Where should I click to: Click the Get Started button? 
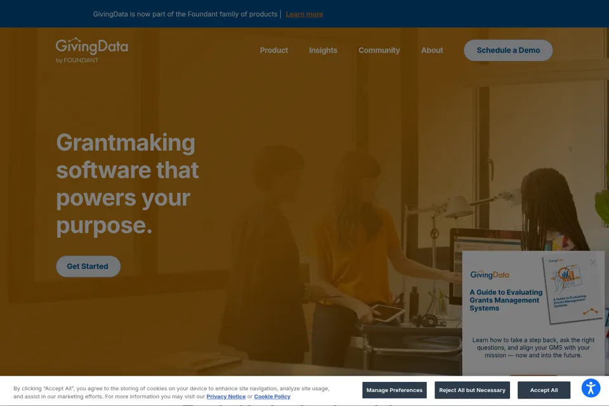tap(88, 266)
